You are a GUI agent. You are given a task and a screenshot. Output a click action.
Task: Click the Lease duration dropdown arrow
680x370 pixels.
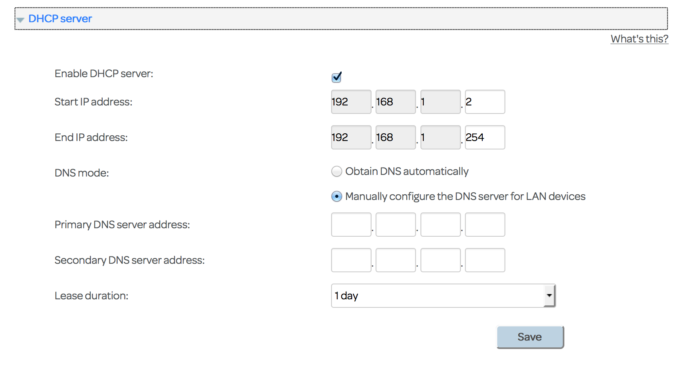(549, 296)
